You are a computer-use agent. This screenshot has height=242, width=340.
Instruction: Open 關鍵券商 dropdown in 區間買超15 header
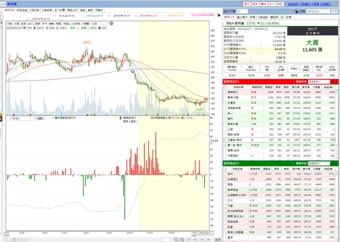tap(319, 81)
